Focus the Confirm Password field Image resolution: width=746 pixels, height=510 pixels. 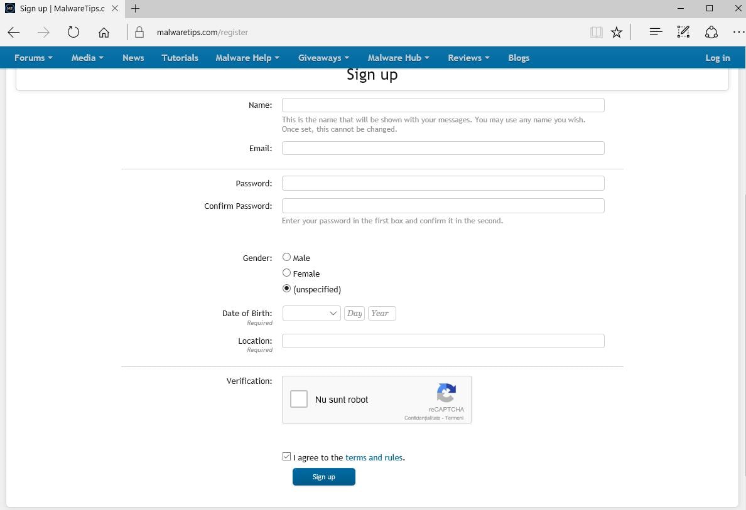(x=443, y=205)
